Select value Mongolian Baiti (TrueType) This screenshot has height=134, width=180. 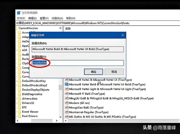click(86, 108)
